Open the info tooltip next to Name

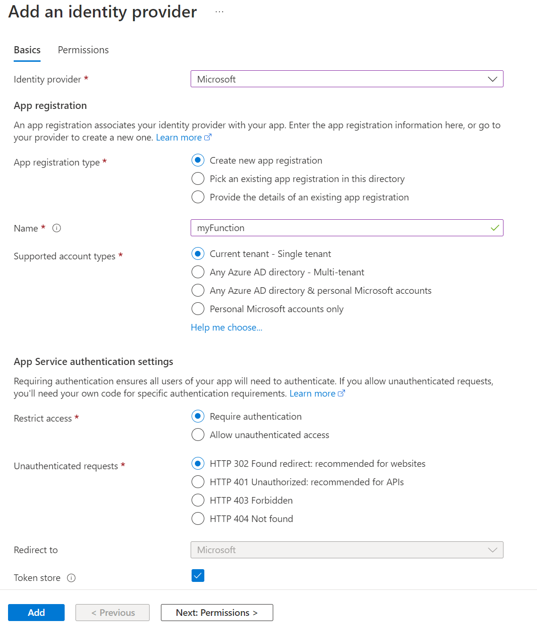pos(57,228)
